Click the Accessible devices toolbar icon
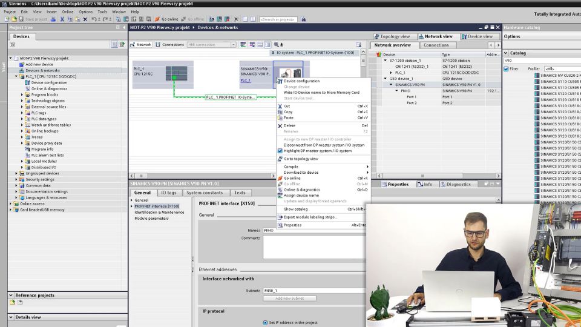The width and height of the screenshot is (581, 327). pyautogui.click(x=212, y=19)
